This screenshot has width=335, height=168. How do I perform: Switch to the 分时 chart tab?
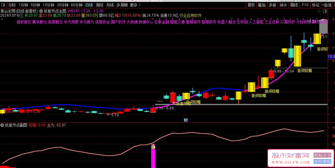point(12,5)
